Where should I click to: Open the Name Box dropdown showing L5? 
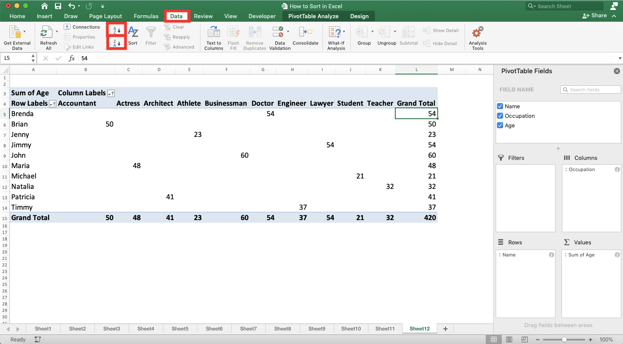point(33,58)
